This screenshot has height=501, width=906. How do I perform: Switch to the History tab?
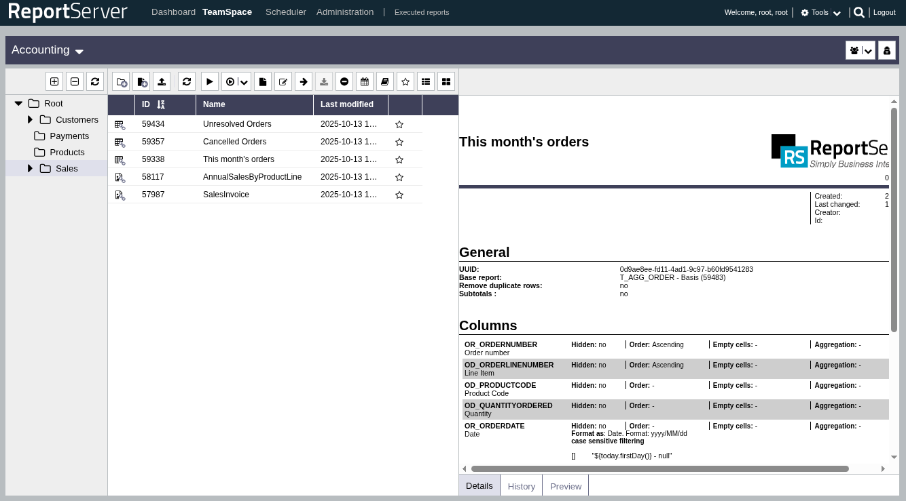tap(521, 486)
